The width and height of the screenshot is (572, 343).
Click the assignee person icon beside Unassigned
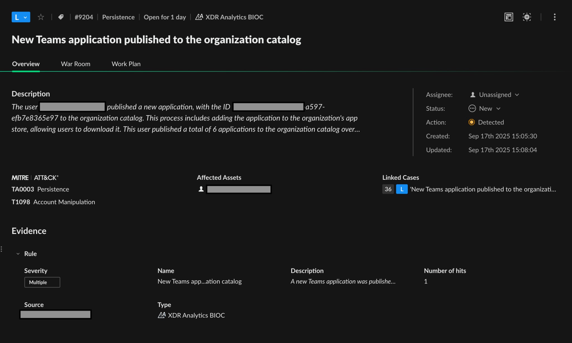tap(473, 95)
